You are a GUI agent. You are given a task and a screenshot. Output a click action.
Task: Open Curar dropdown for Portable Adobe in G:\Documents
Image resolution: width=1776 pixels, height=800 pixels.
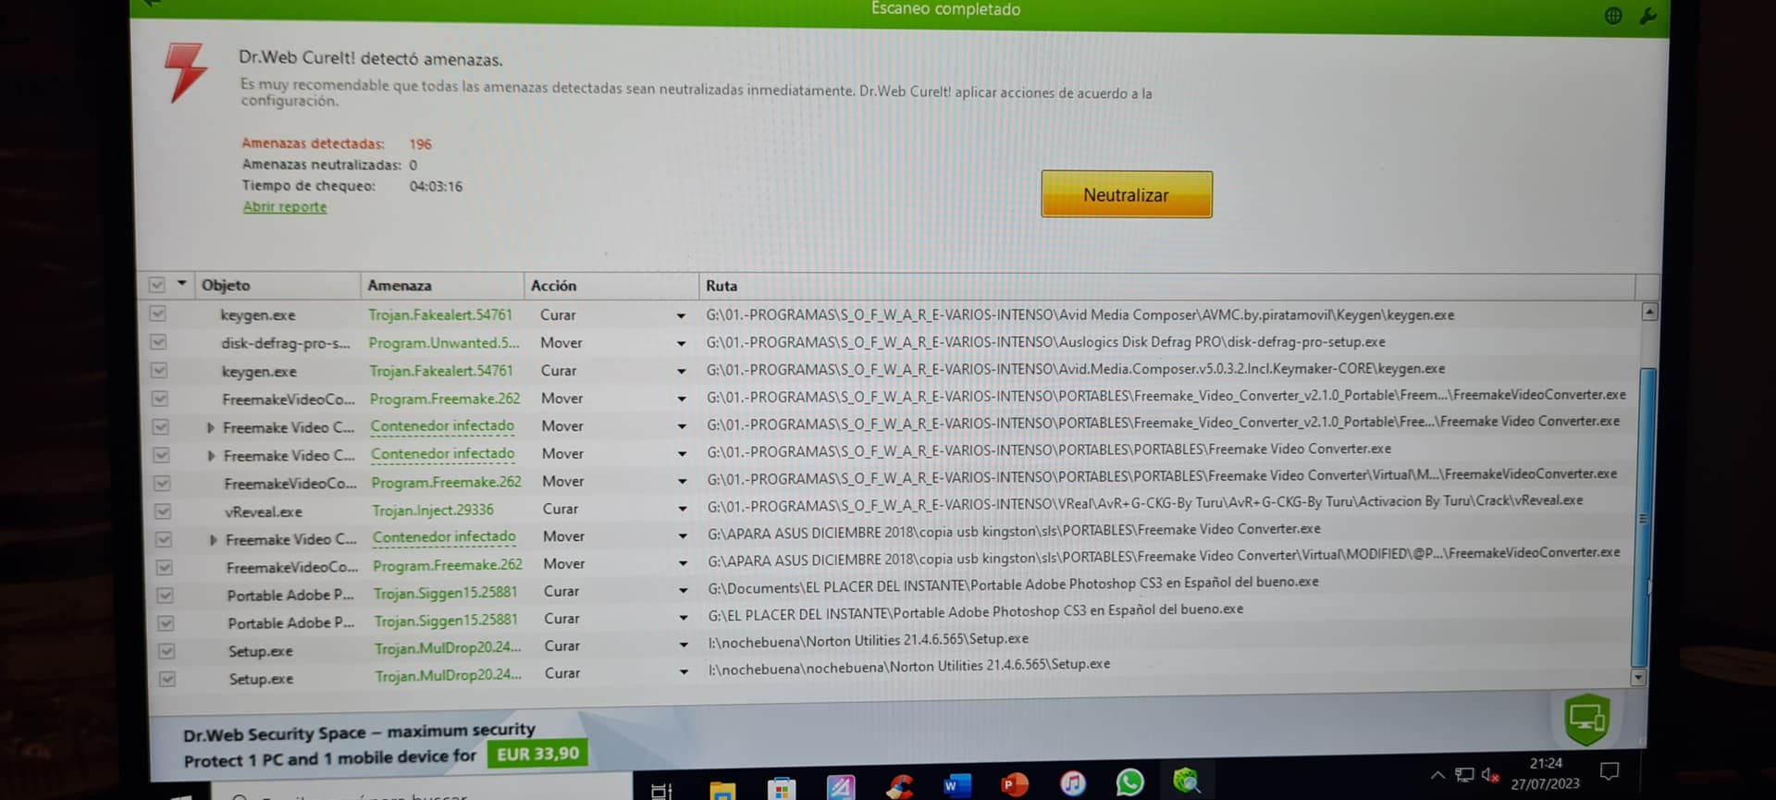click(x=683, y=590)
